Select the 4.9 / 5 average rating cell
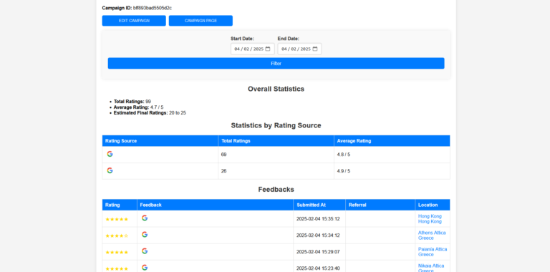 (x=392, y=171)
